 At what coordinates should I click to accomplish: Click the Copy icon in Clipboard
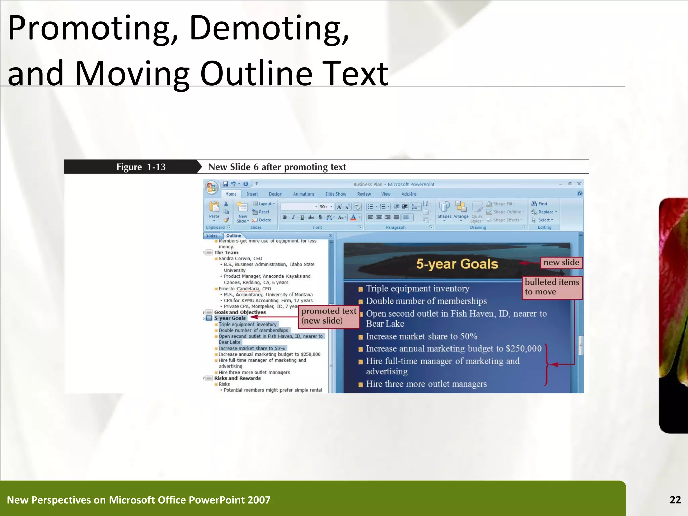[x=226, y=212]
